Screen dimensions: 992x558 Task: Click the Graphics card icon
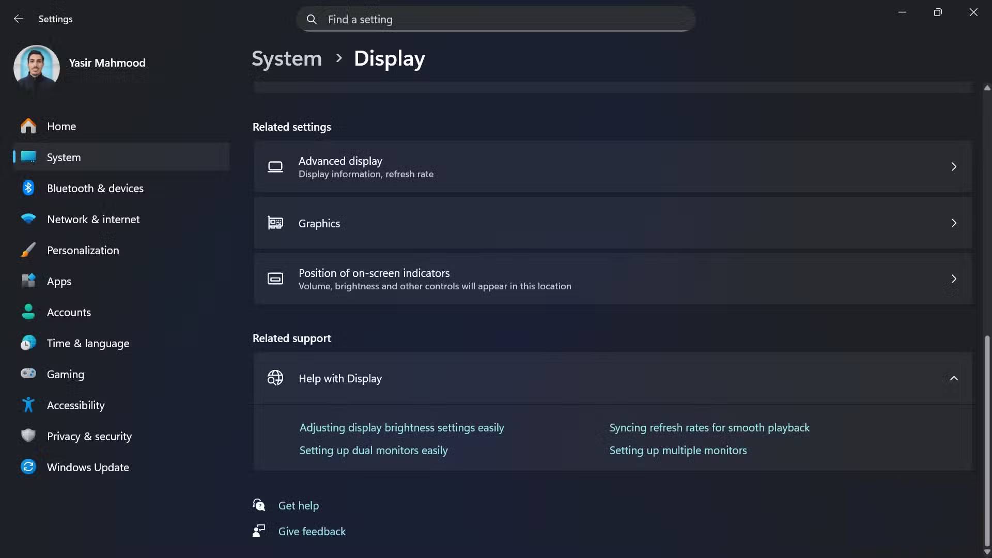[275, 223]
